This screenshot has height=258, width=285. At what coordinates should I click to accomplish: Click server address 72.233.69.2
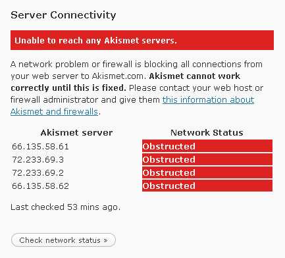(x=38, y=172)
